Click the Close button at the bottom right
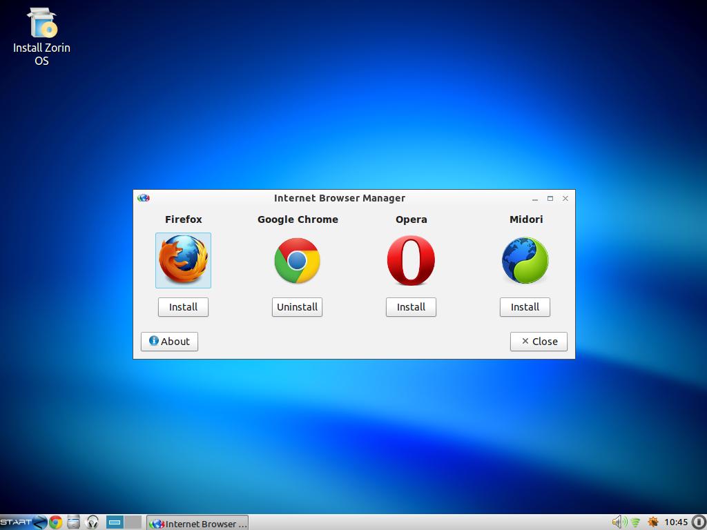707x530 pixels. tap(539, 341)
